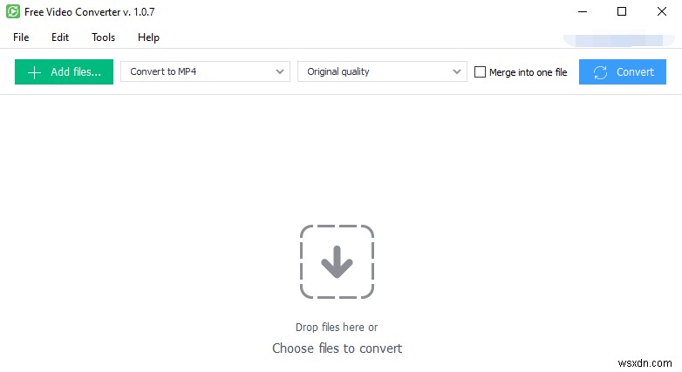The width and height of the screenshot is (682, 372).
Task: Click the Drop files here or text
Action: pos(337,328)
